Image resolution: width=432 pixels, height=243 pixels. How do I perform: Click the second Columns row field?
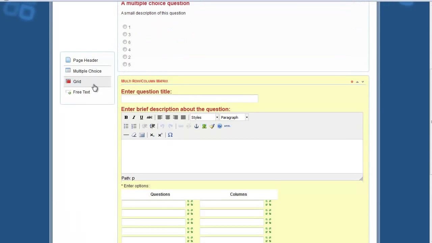(232, 213)
